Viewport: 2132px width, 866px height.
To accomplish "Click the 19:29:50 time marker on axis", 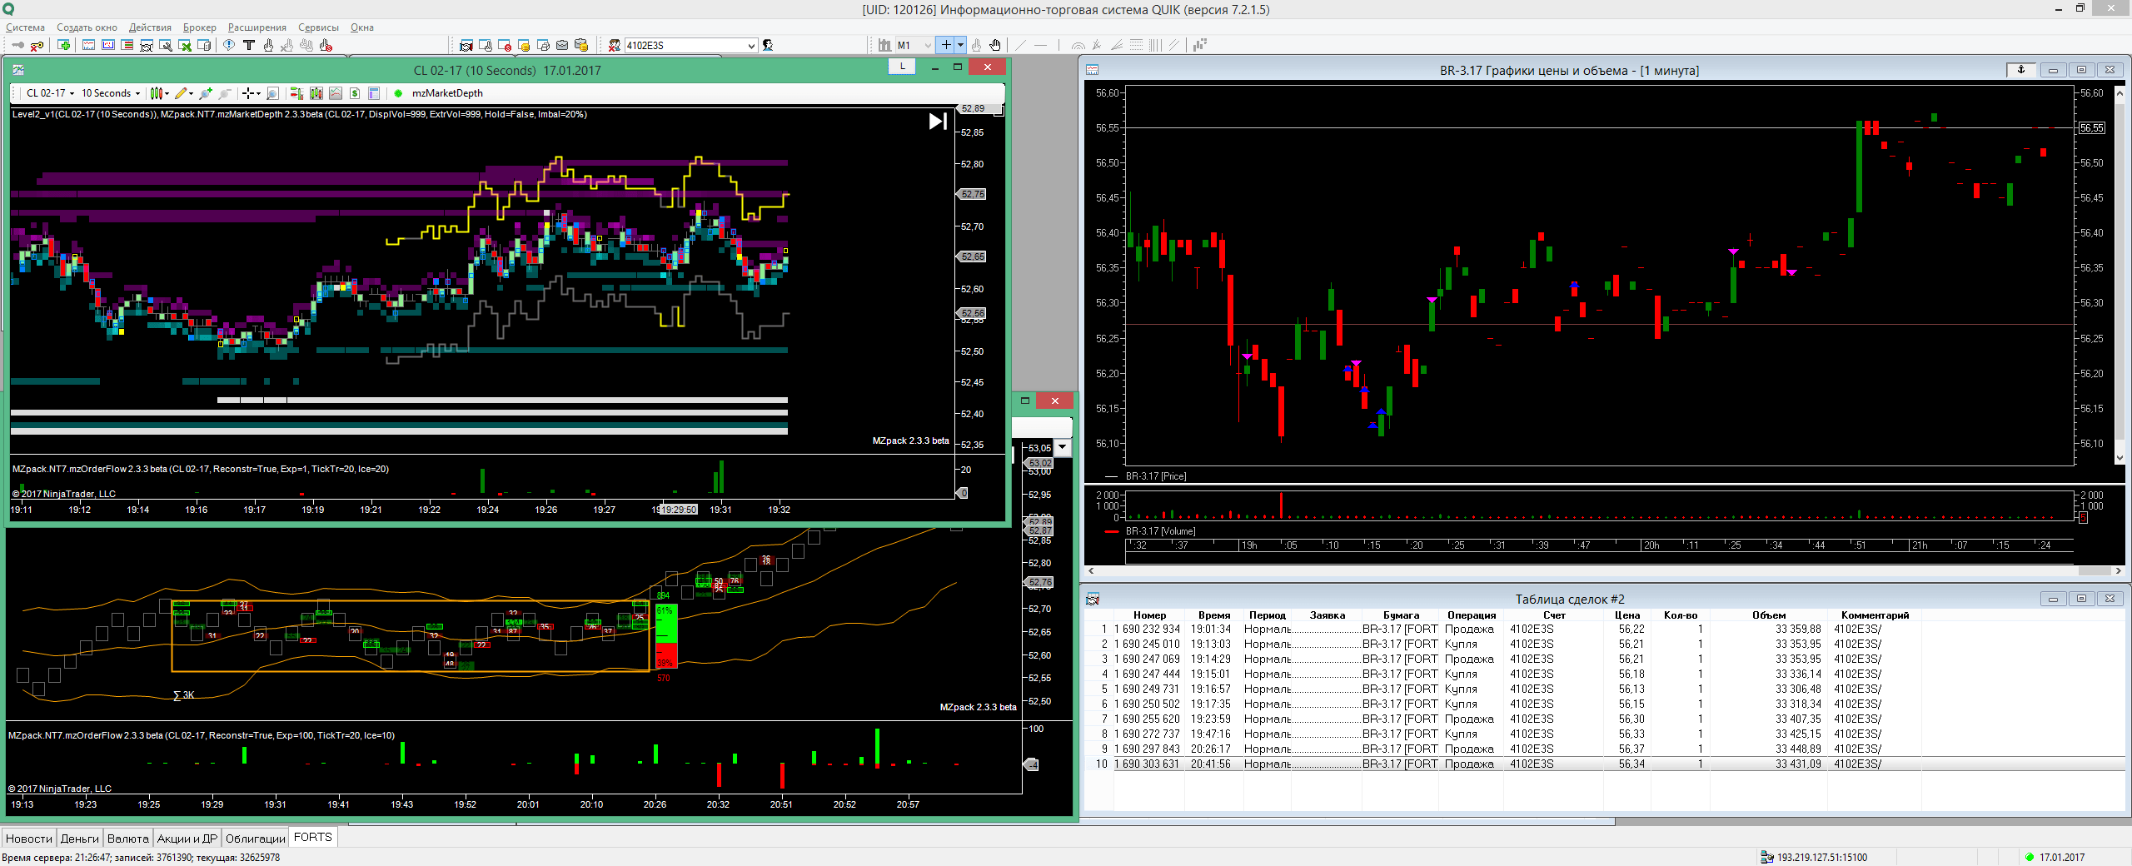I will 679,510.
